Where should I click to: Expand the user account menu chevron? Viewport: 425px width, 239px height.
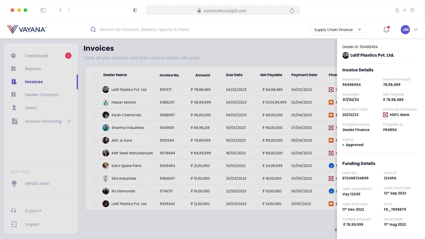(x=416, y=30)
